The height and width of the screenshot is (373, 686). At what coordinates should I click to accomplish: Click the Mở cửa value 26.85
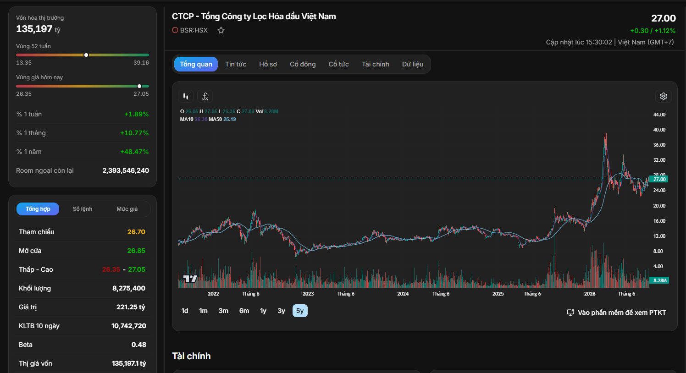click(x=136, y=251)
